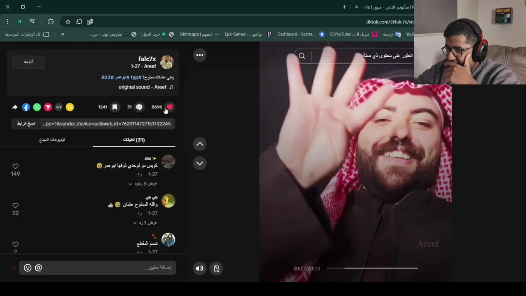Click the search magnifier icon above the video
The width and height of the screenshot is (526, 296).
tap(302, 56)
